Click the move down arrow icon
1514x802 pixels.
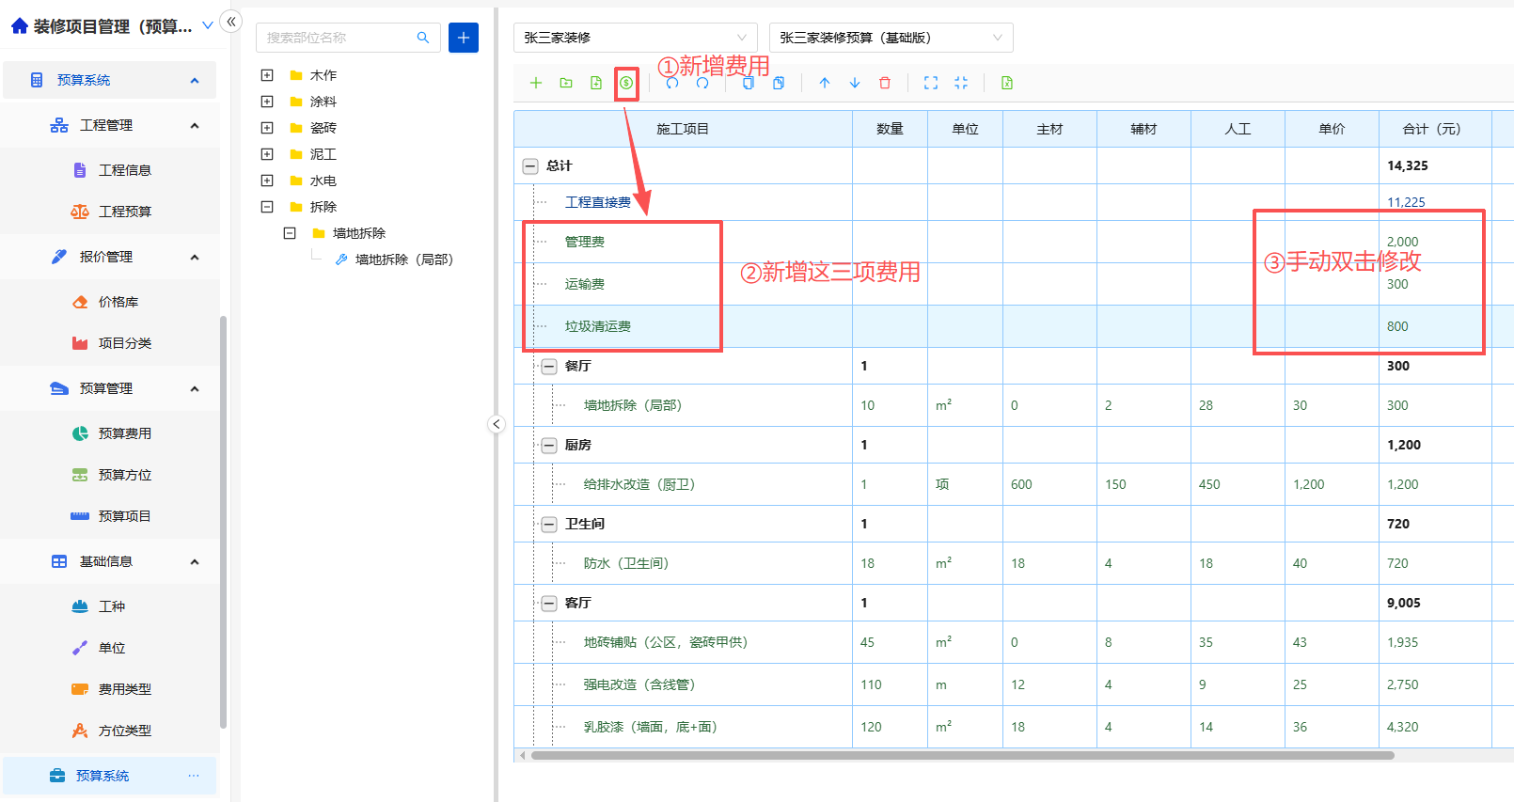point(855,83)
